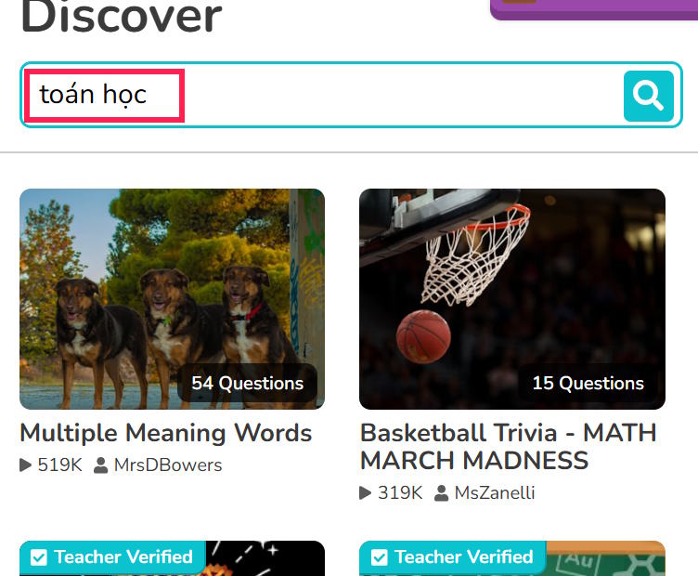
Task: Click the left 'Teacher Verified' label
Action: [123, 556]
